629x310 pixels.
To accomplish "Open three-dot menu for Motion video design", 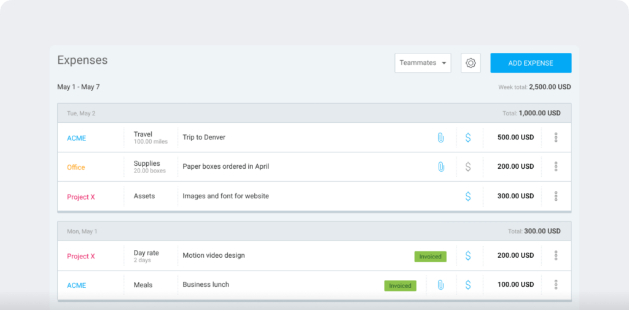I will coord(556,255).
